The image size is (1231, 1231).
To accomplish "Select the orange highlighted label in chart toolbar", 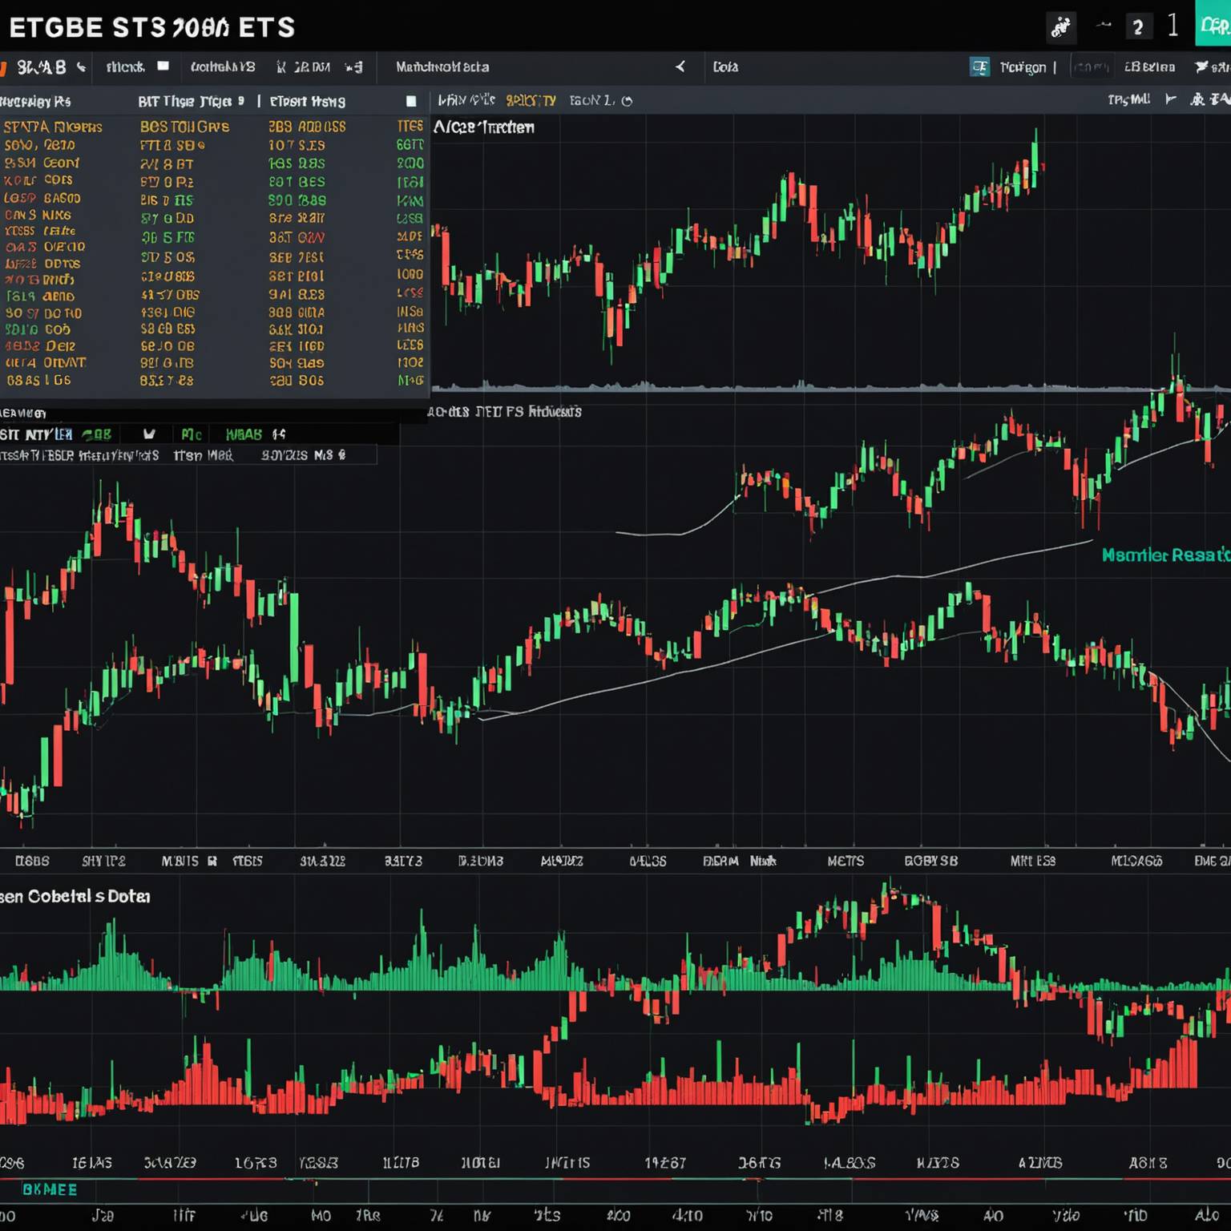I will coord(531,101).
